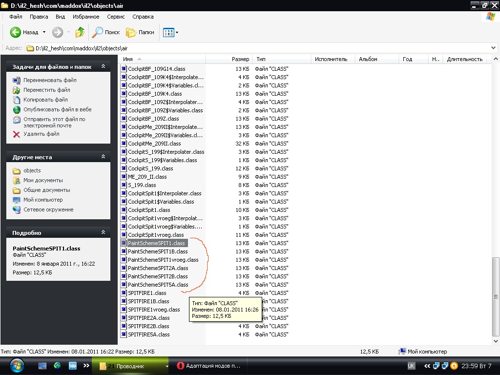The width and height of the screenshot is (500, 375).
Task: Click the greyed Forward arrow icon
Action: coord(58,32)
